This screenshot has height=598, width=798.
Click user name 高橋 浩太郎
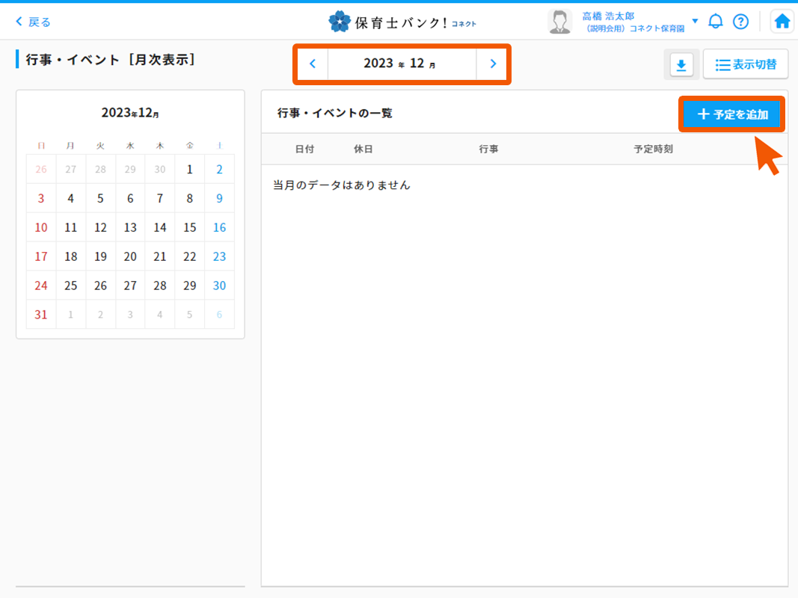(x=608, y=16)
